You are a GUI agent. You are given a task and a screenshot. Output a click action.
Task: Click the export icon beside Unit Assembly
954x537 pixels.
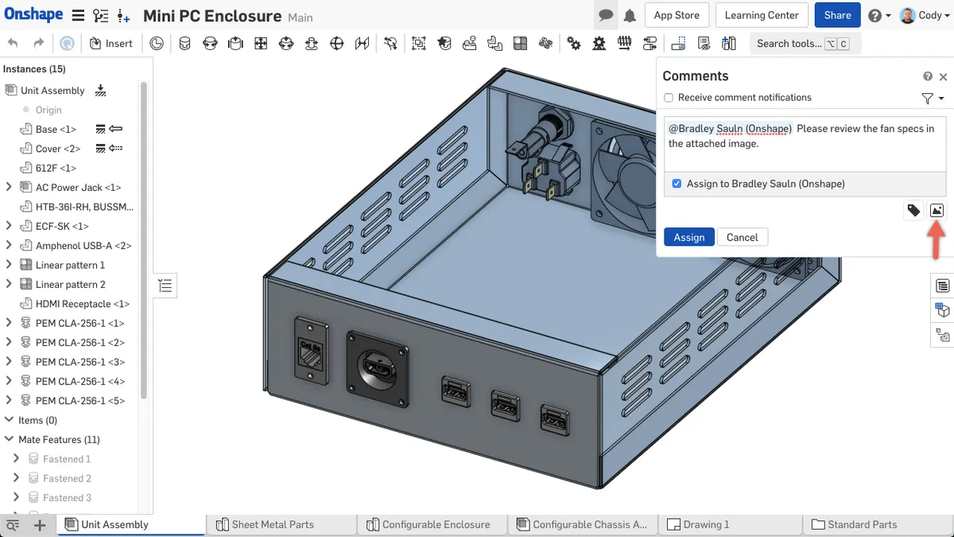coord(100,90)
